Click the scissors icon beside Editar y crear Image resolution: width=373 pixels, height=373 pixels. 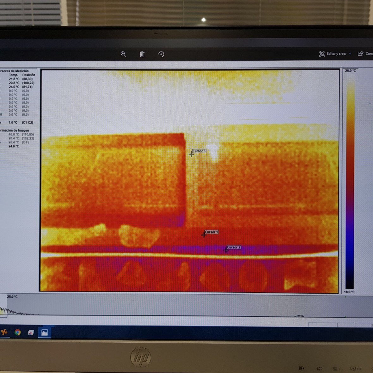(322, 54)
